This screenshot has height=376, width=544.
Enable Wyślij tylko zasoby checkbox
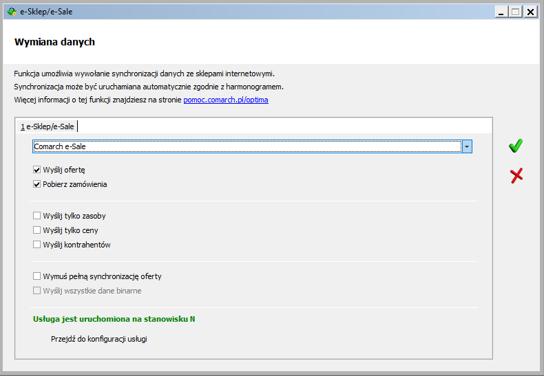tap(36, 216)
